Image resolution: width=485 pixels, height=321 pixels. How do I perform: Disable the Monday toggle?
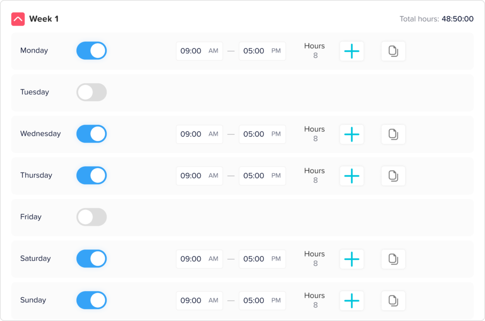pos(91,51)
